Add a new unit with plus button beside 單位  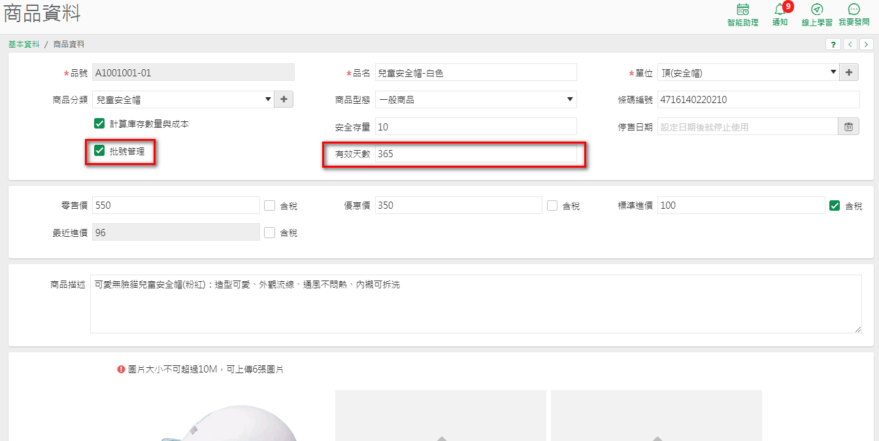[849, 72]
